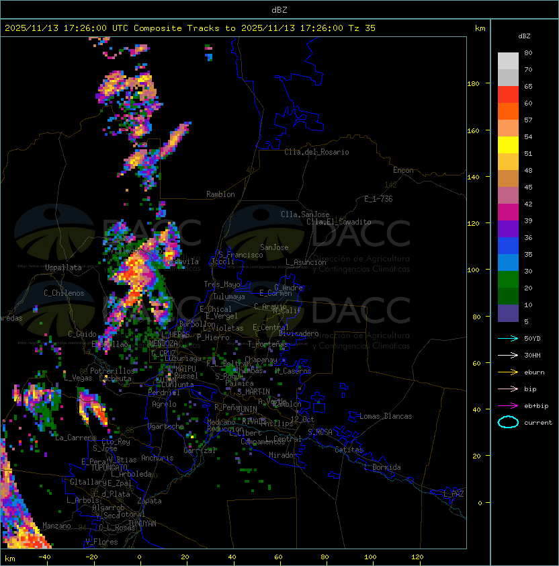Click the 'Ramblon' map label
The height and width of the screenshot is (566, 559).
pyautogui.click(x=220, y=194)
